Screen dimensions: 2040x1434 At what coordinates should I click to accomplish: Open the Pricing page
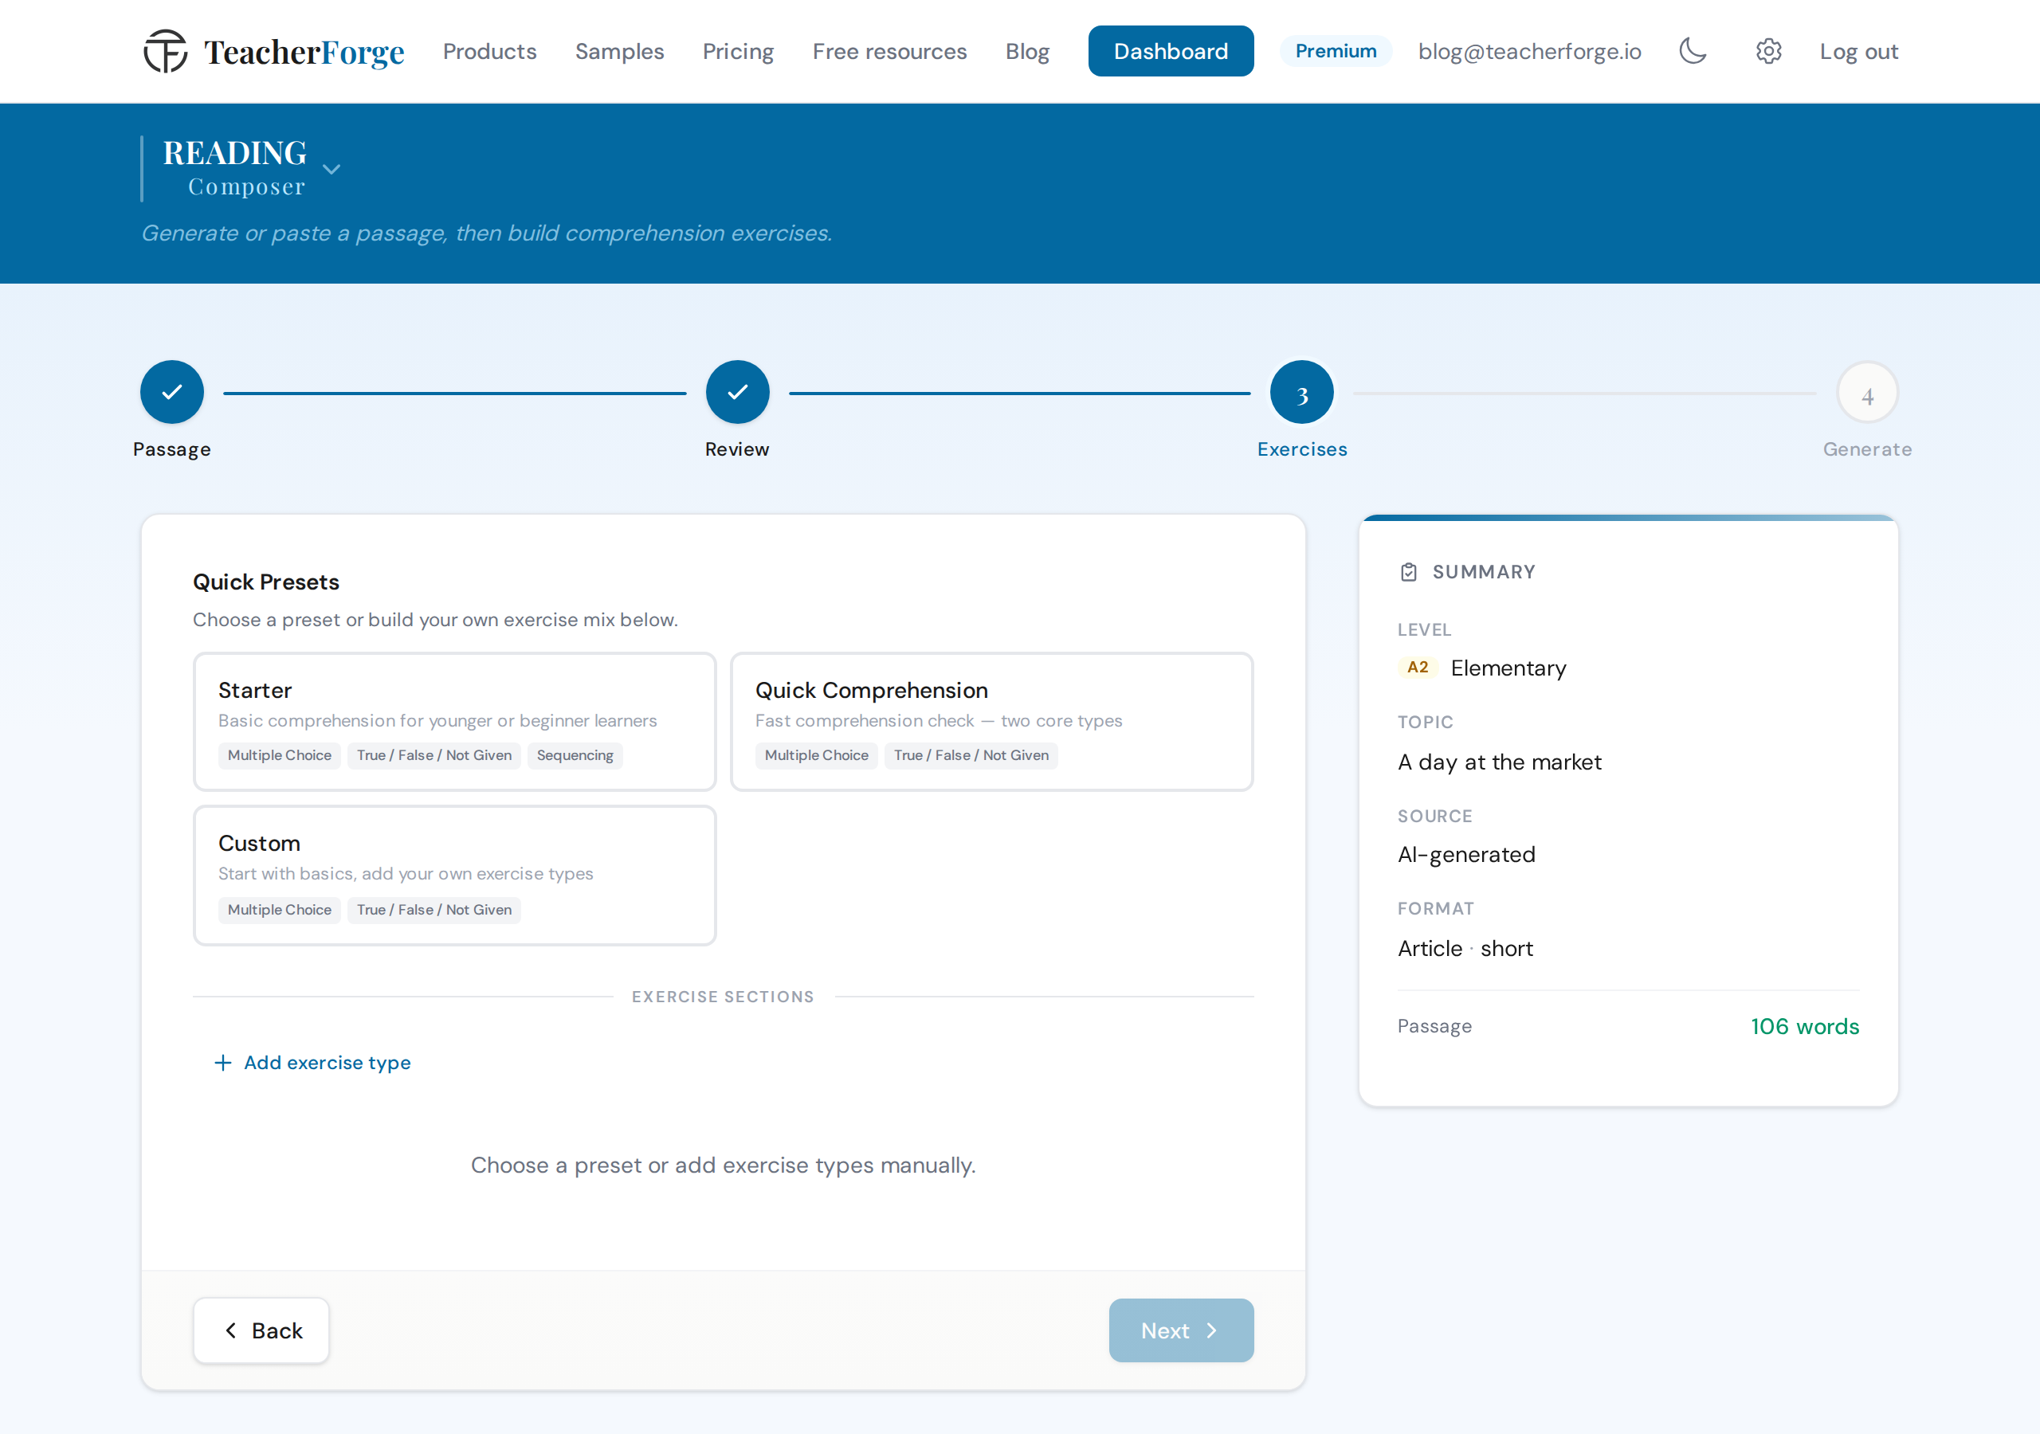[737, 51]
